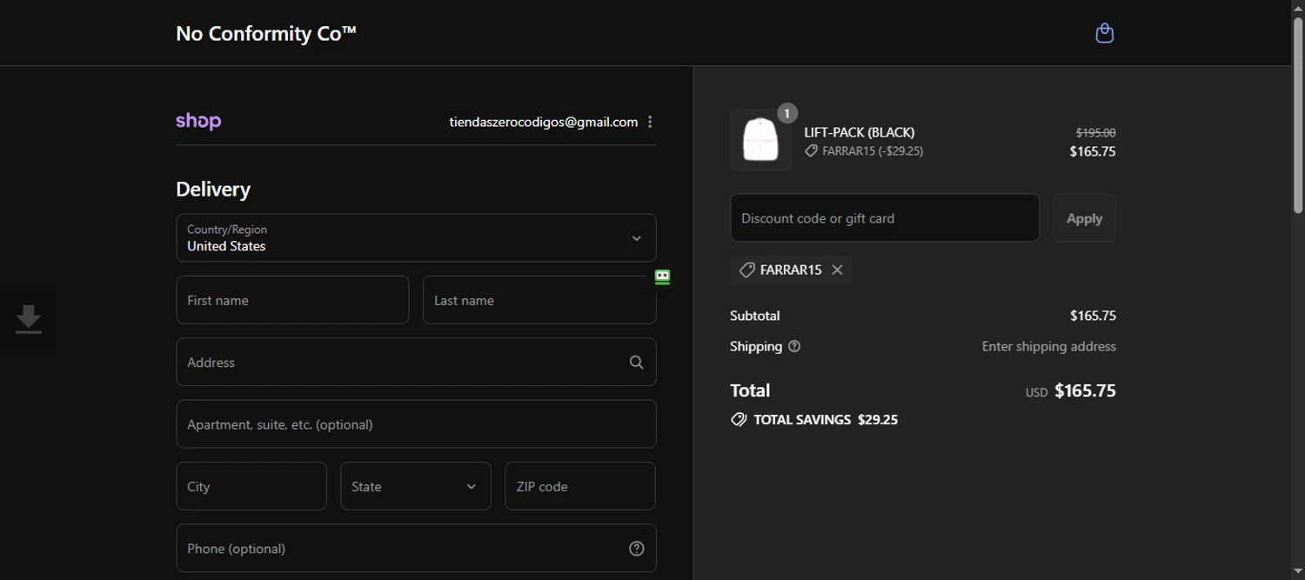Click the Enter shipping address text
1305x580 pixels.
pyautogui.click(x=1049, y=346)
